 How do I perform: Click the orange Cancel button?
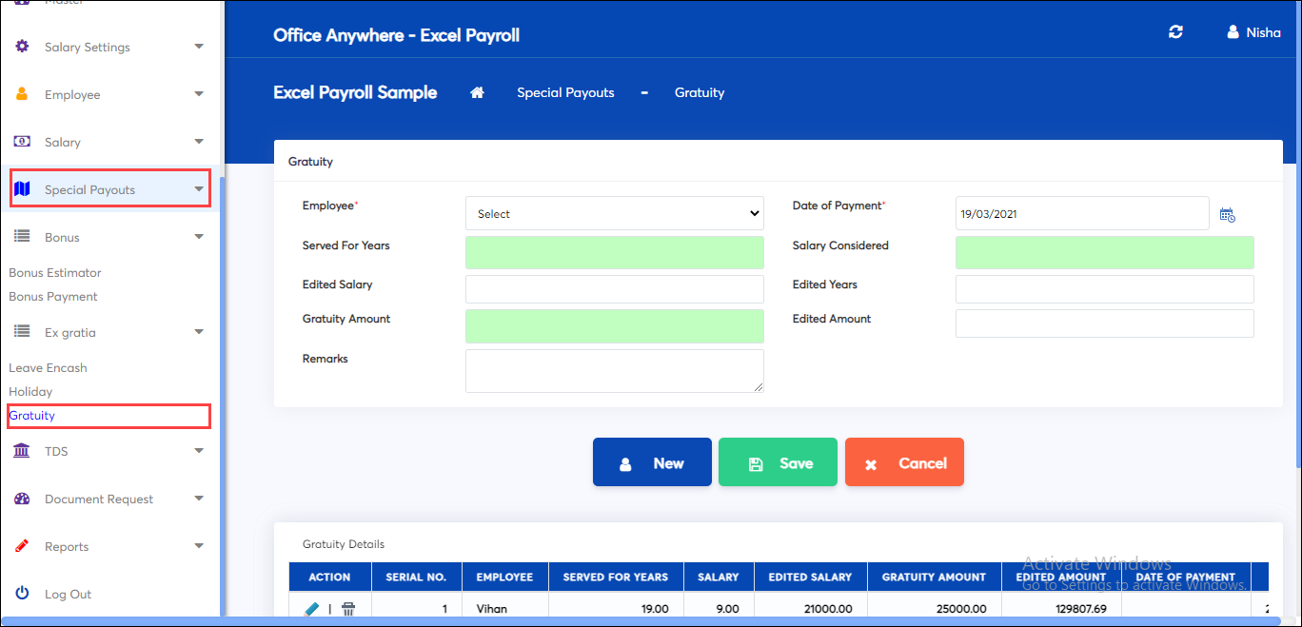[904, 462]
